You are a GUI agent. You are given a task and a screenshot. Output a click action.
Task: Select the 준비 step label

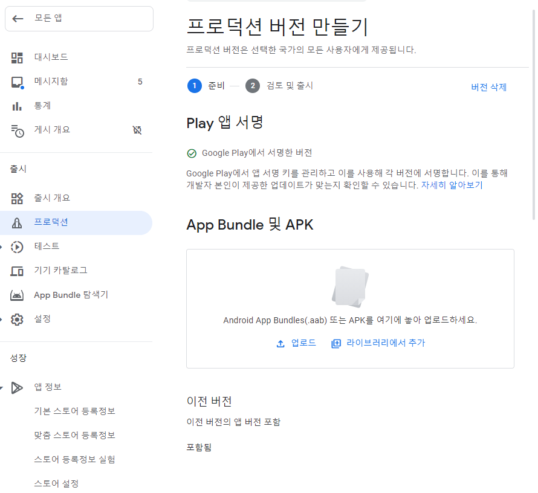click(216, 86)
